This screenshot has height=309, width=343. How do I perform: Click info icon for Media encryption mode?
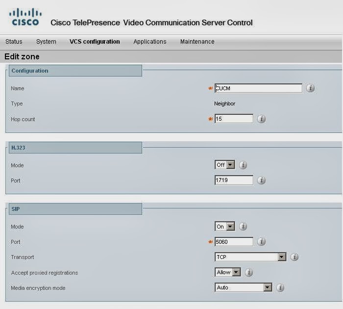(x=280, y=288)
